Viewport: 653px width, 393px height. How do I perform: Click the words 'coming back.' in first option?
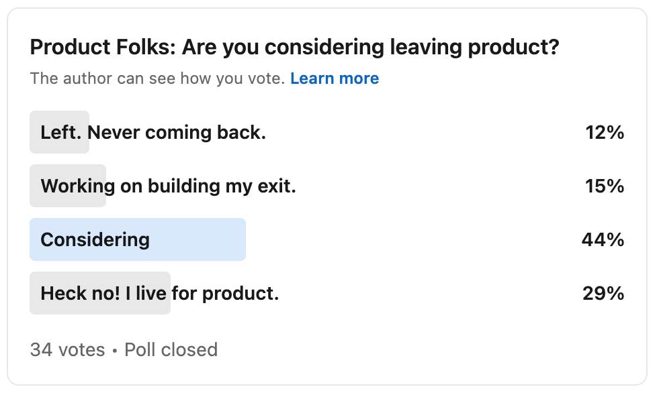click(x=206, y=133)
